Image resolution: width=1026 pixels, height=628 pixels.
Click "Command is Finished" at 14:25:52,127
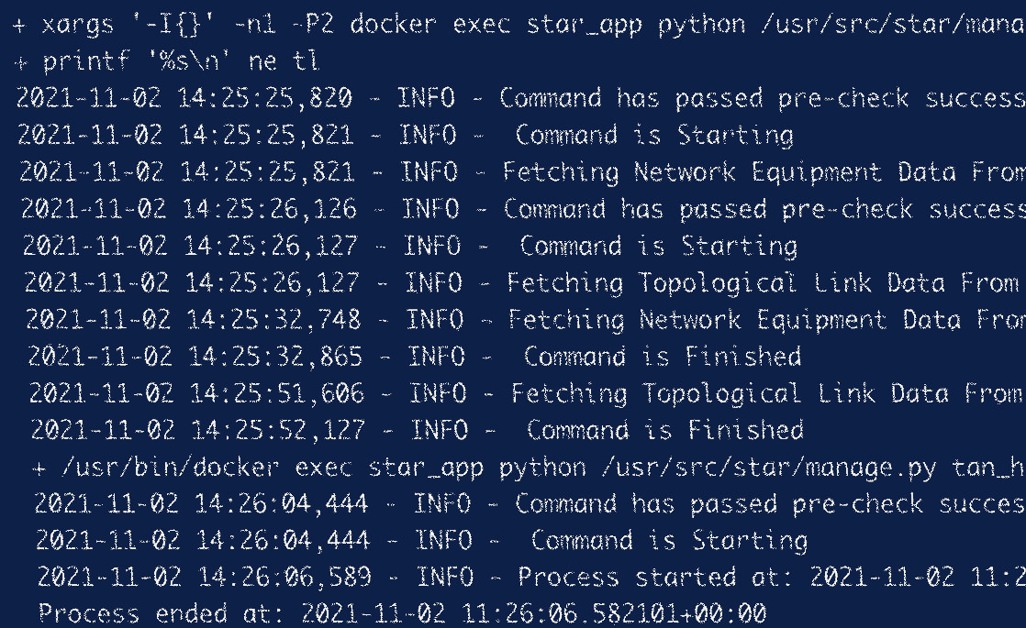pos(664,430)
